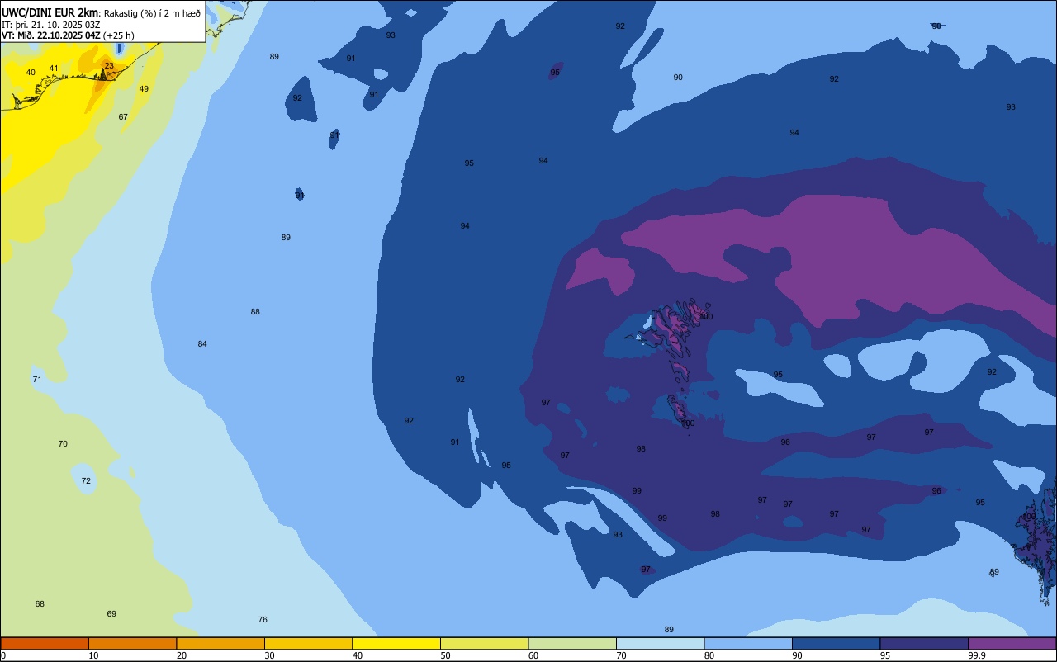Viewport: 1057px width, 662px height.
Task: Select the orange 10–20 legend color band
Action: (132, 643)
